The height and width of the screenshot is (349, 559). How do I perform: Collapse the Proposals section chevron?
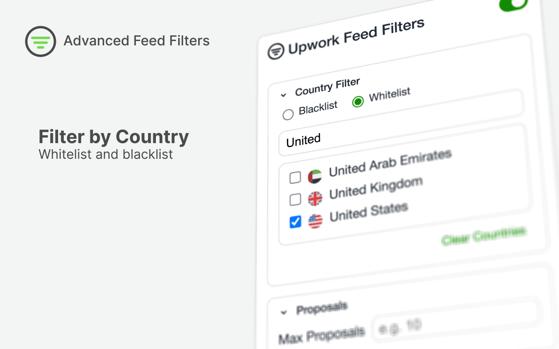[284, 312]
